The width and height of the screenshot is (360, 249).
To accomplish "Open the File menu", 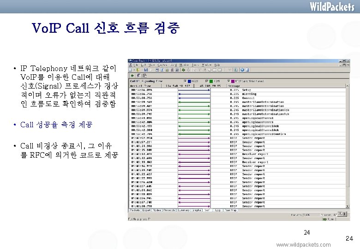I will pos(136,65).
